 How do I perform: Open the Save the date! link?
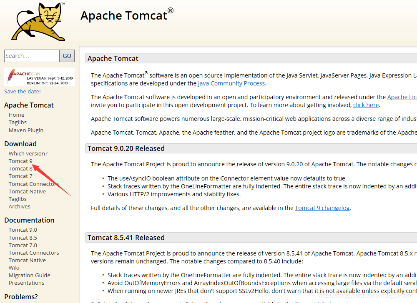tap(23, 91)
